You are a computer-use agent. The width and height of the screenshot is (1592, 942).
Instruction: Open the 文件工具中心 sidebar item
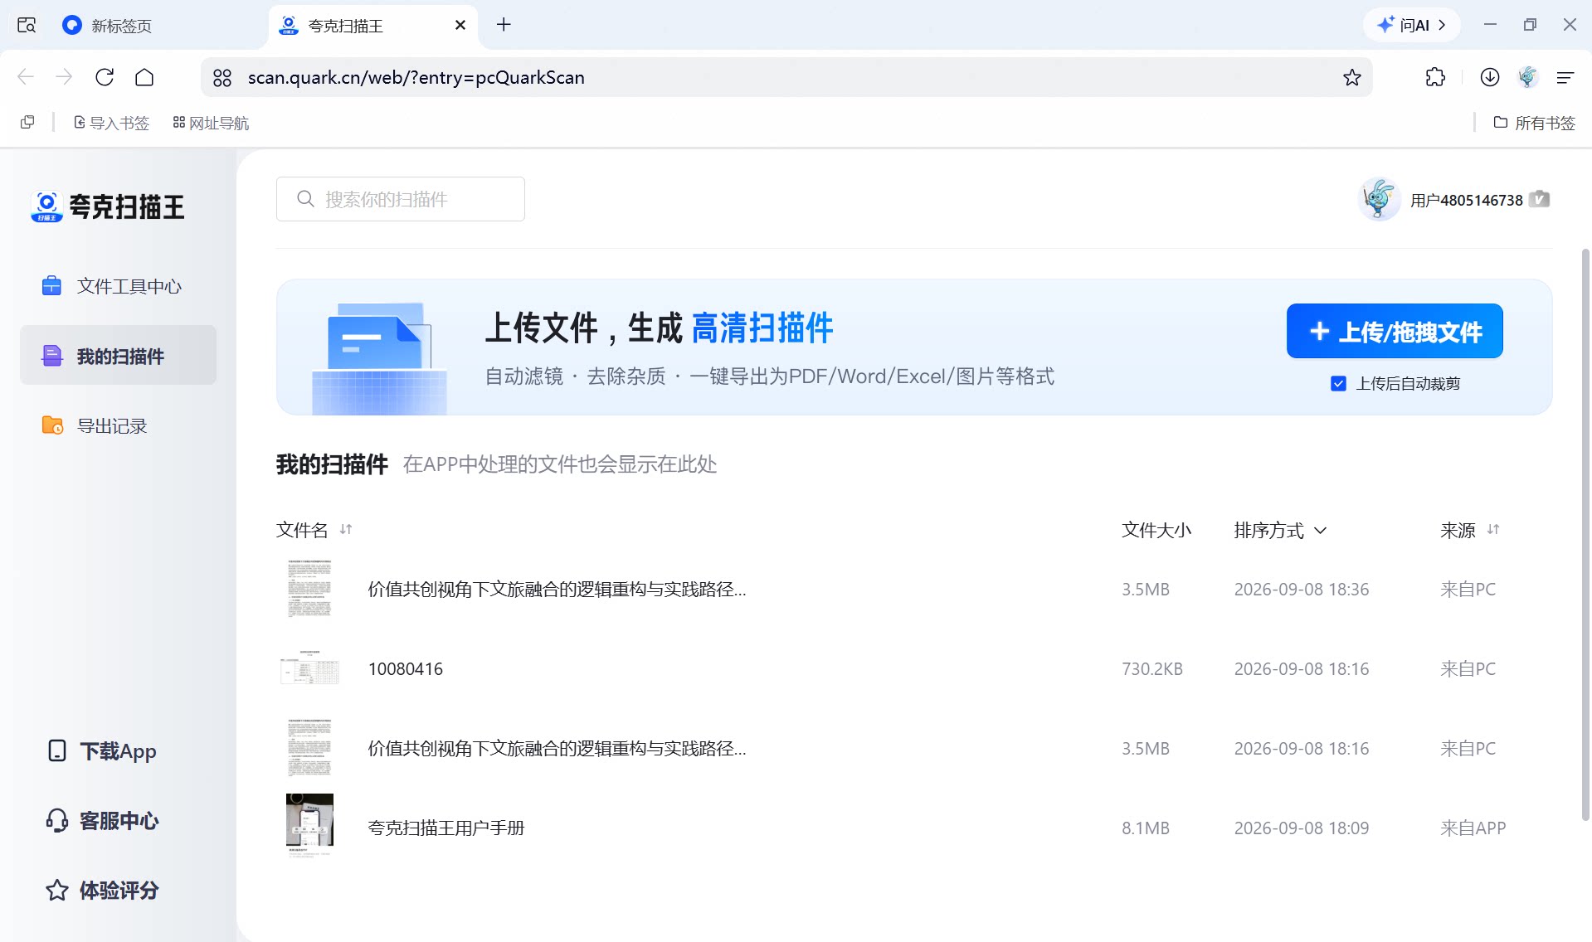(x=118, y=286)
